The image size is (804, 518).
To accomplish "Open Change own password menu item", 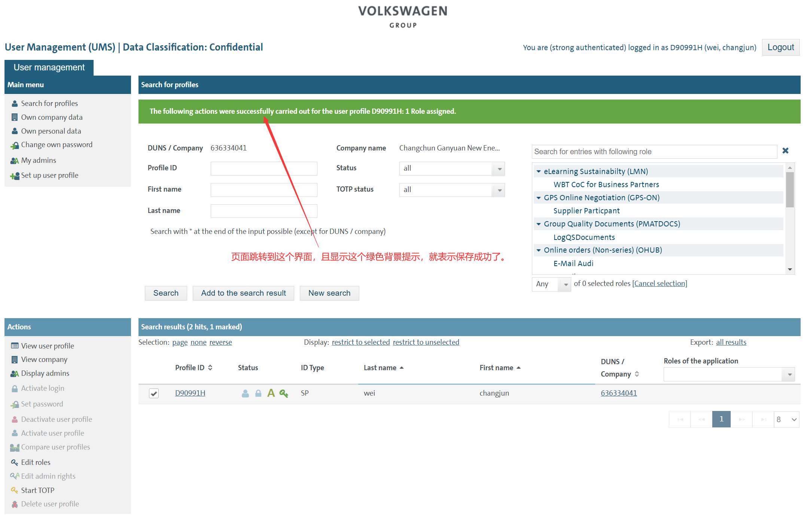I will [x=57, y=145].
